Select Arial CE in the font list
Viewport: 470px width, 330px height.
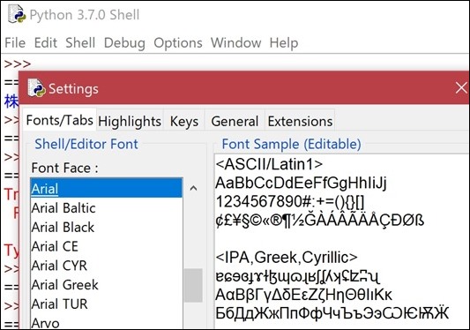pyautogui.click(x=106, y=246)
